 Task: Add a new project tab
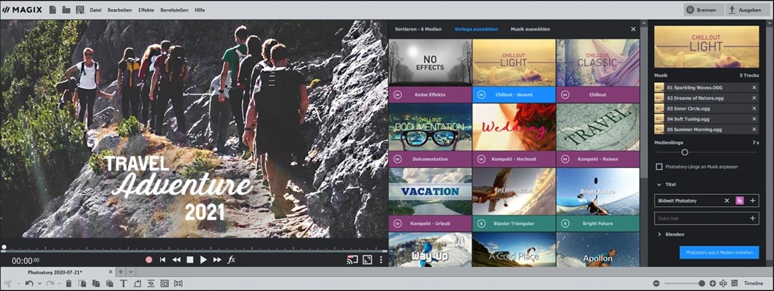click(120, 272)
